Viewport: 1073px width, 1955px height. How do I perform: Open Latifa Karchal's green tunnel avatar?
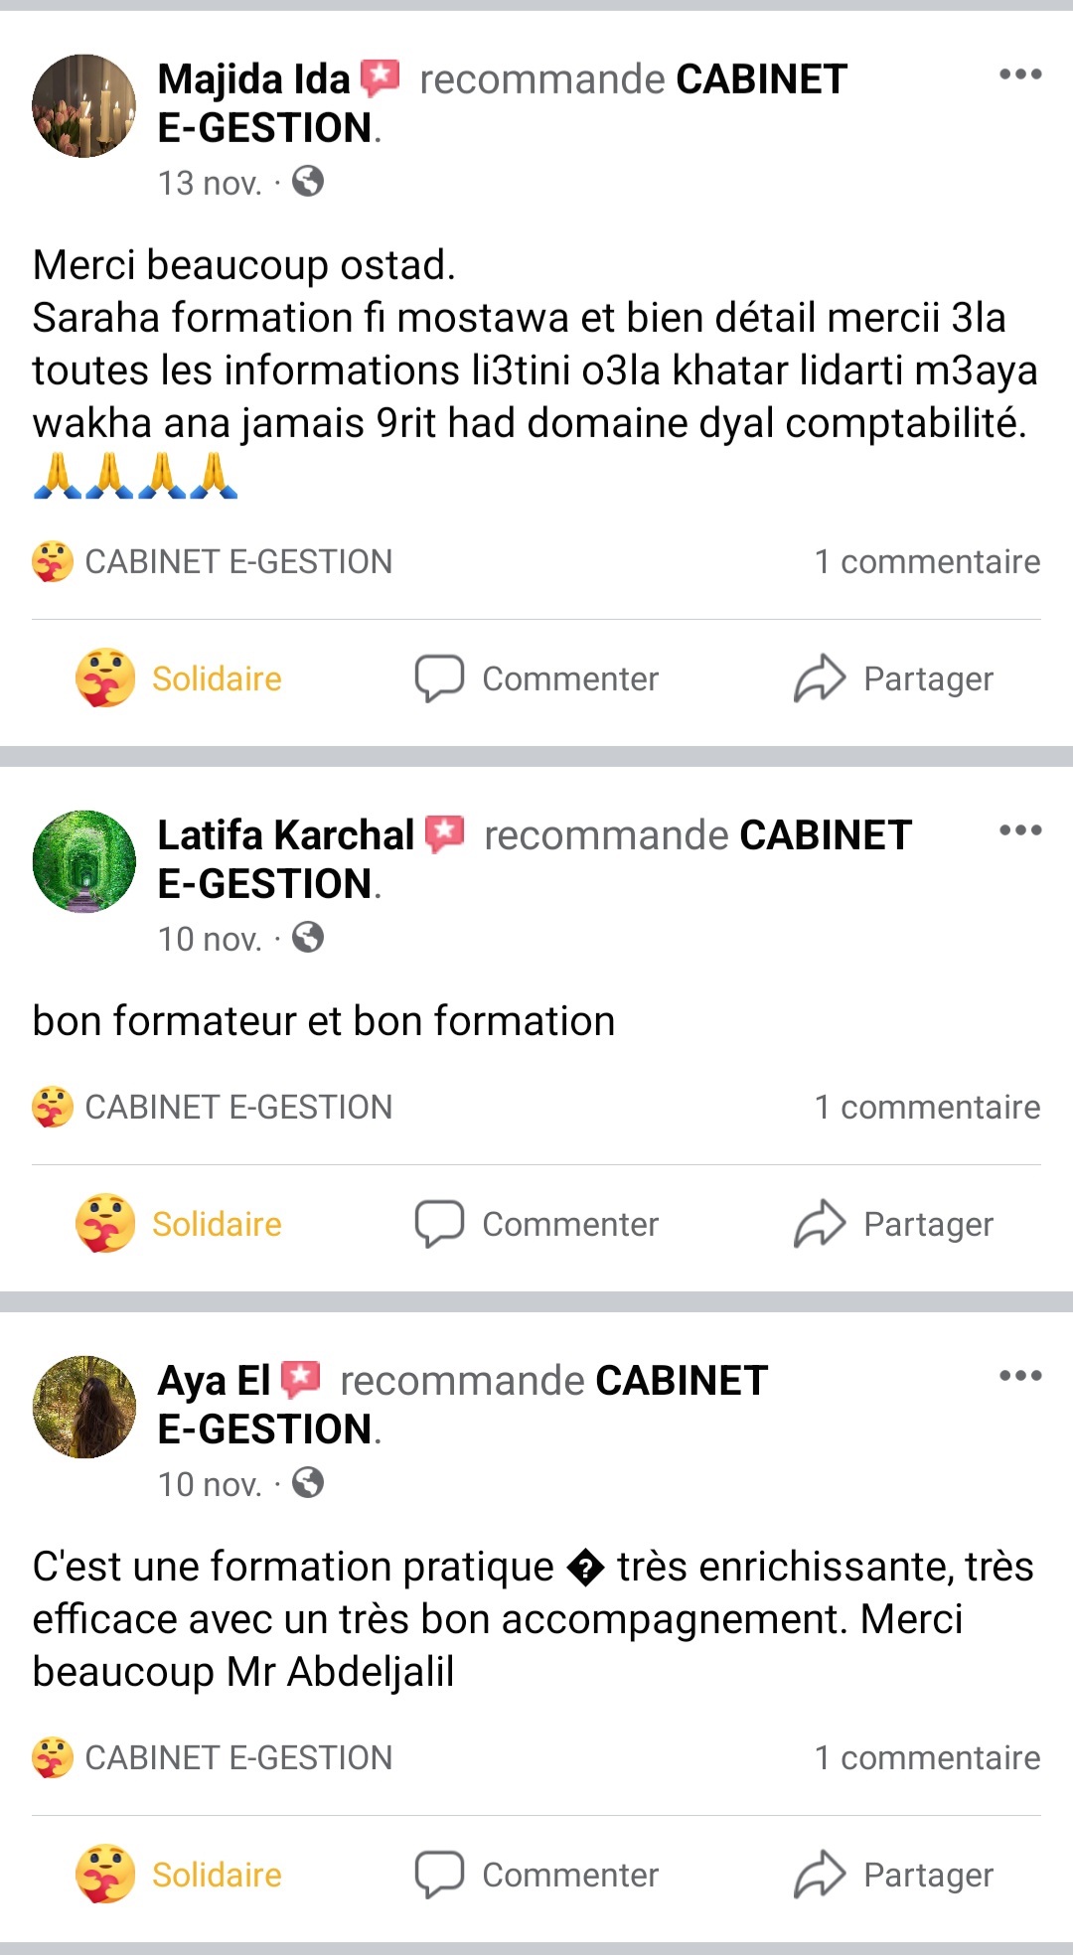point(84,861)
